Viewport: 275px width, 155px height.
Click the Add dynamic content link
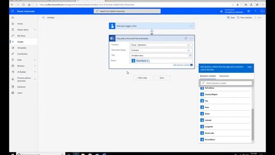[x=181, y=65]
